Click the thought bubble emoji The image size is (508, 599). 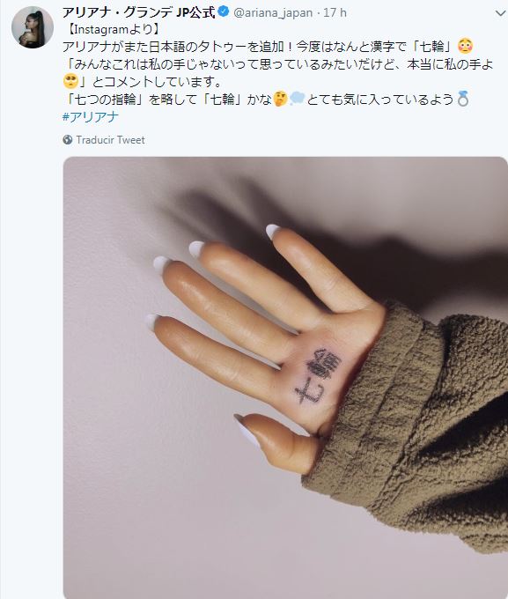[x=298, y=99]
